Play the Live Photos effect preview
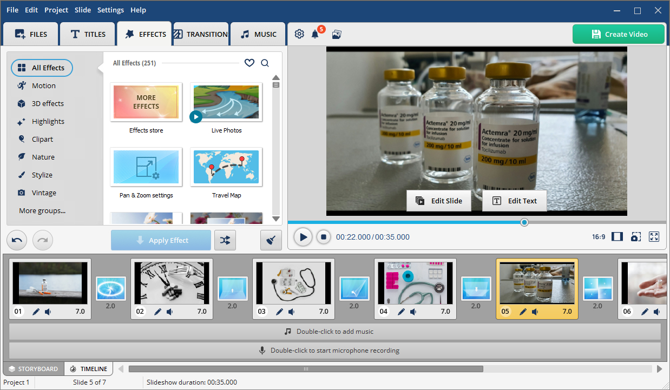 pos(196,116)
